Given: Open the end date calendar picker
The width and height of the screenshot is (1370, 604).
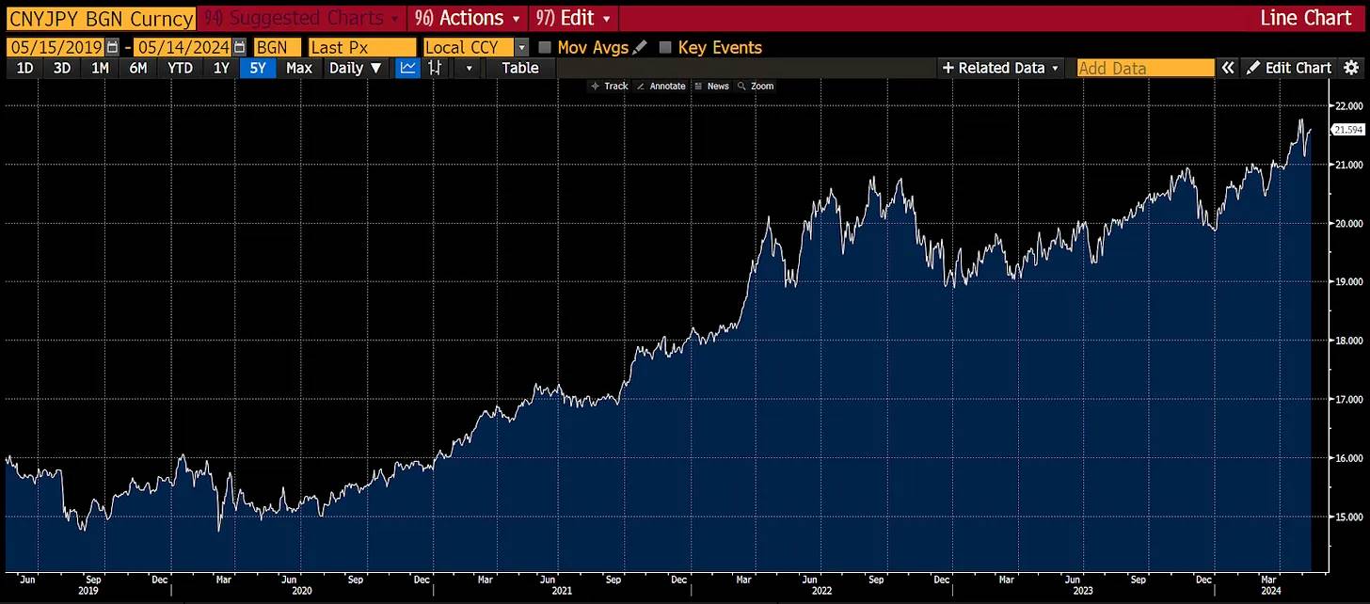Looking at the screenshot, I should (240, 47).
